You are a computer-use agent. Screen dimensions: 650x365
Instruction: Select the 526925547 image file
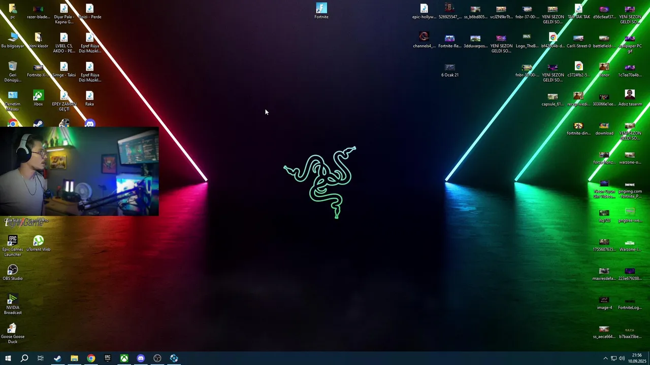[450, 11]
